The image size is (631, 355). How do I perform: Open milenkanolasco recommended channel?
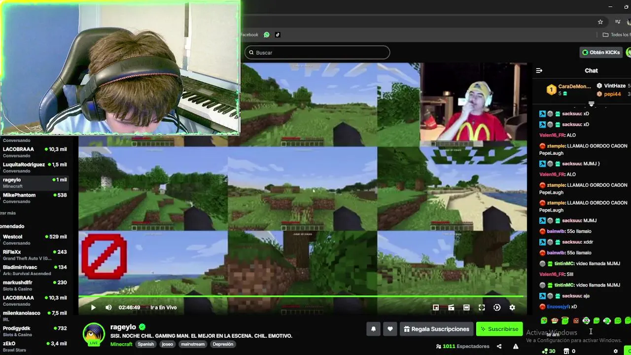coord(35,316)
